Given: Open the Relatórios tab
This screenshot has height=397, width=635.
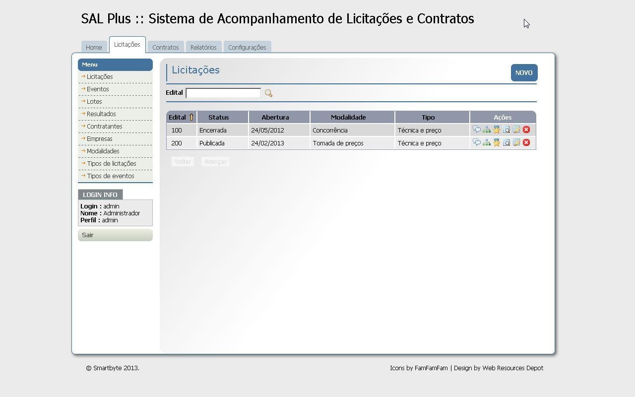Looking at the screenshot, I should pos(203,47).
